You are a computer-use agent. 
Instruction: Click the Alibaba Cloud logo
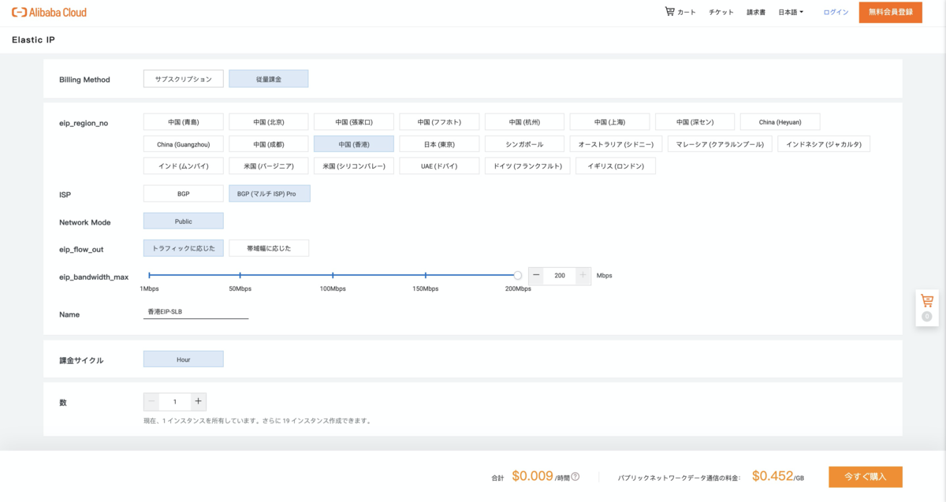click(x=49, y=13)
